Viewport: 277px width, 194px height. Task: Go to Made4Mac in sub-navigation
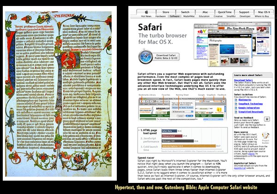pyautogui.click(x=189, y=16)
